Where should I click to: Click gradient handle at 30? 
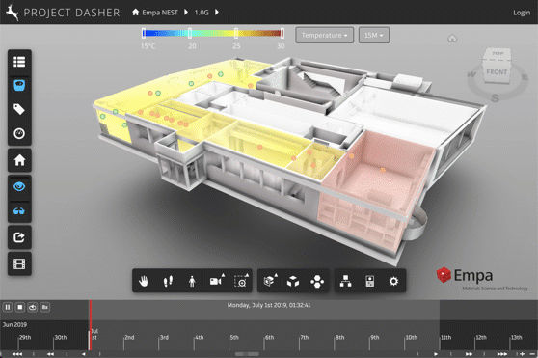click(282, 33)
